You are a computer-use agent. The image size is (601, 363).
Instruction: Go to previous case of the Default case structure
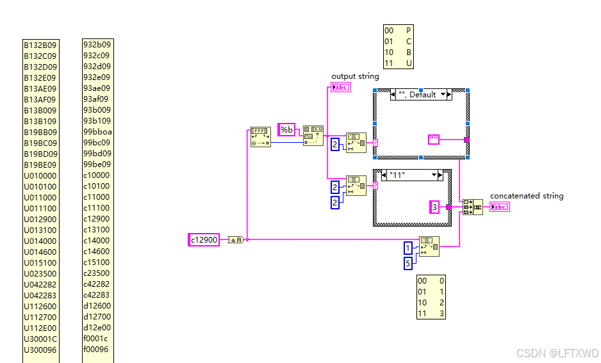[x=393, y=95]
